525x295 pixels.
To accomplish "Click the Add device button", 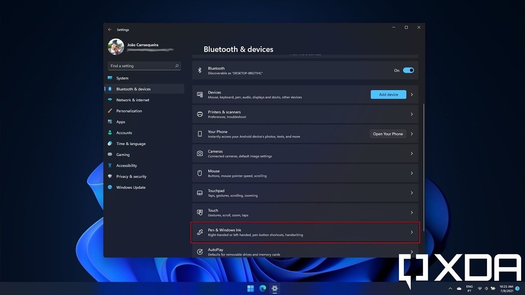I will [x=388, y=94].
